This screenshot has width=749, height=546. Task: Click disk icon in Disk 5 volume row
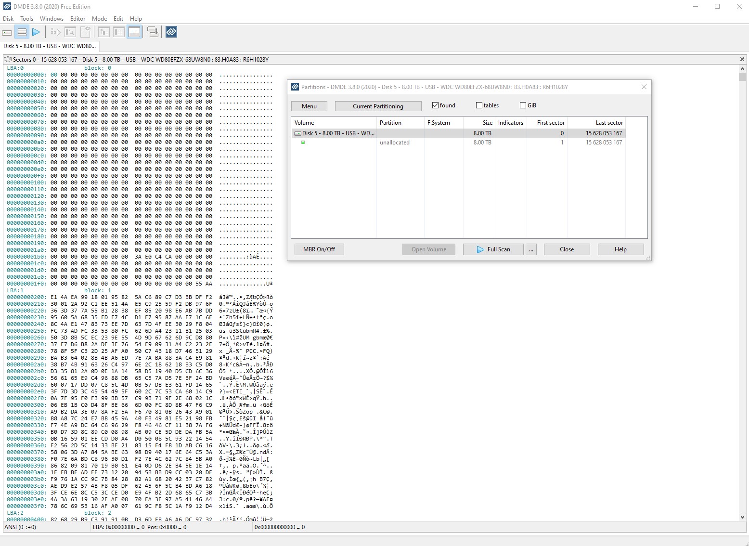[297, 133]
